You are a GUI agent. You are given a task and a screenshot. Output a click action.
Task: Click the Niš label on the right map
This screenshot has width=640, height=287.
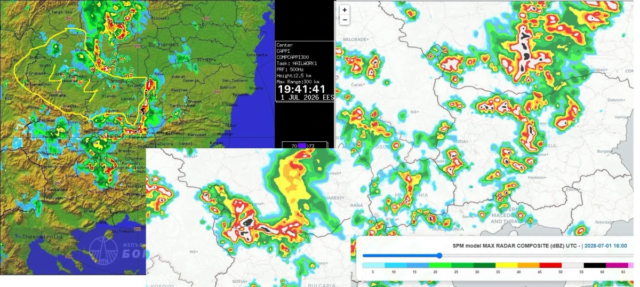(x=413, y=113)
